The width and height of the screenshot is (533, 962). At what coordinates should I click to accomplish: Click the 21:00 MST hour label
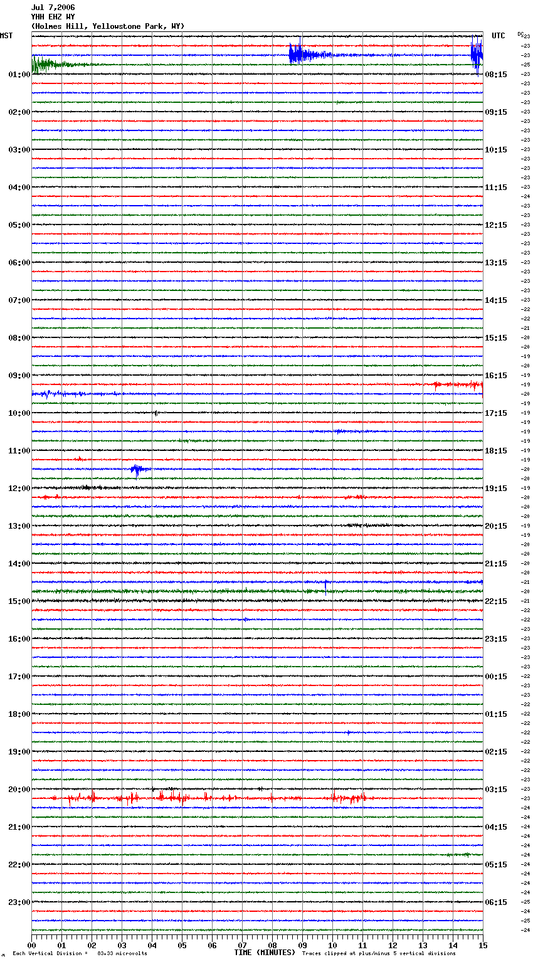pos(19,827)
